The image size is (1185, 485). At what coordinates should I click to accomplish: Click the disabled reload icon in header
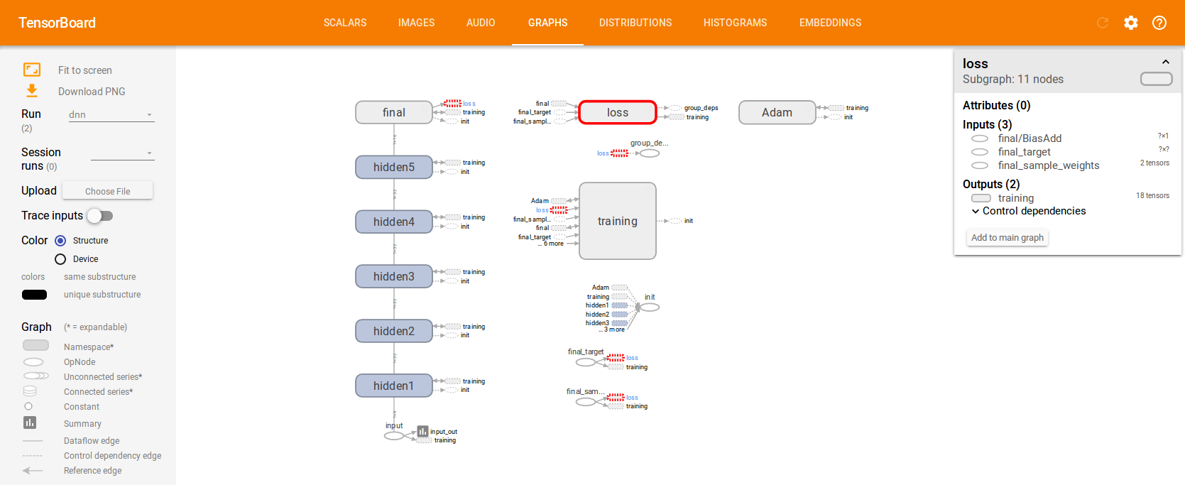[x=1103, y=23]
